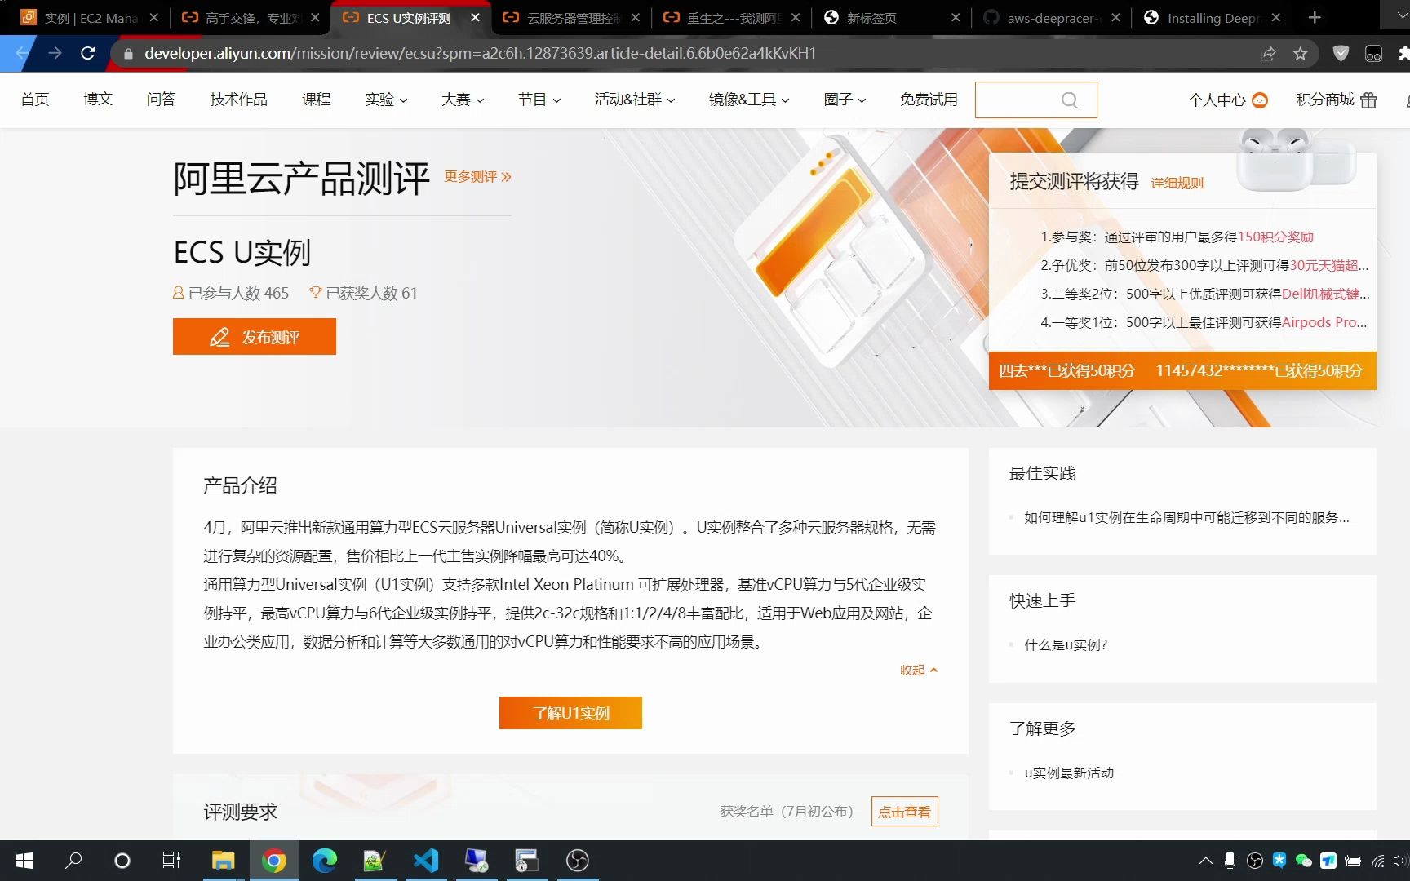
Task: Open the Windows Start menu
Action: (x=24, y=861)
